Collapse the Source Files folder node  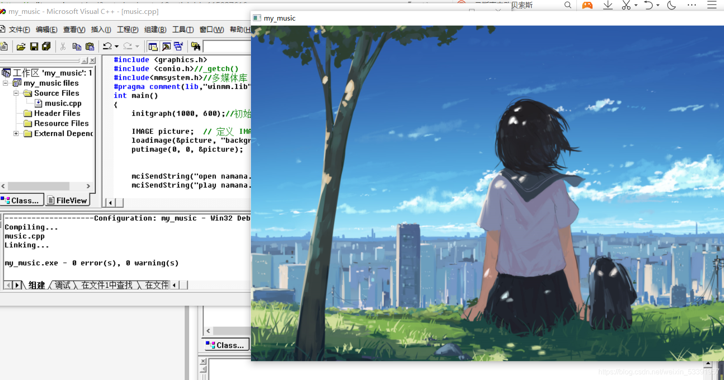click(x=16, y=94)
